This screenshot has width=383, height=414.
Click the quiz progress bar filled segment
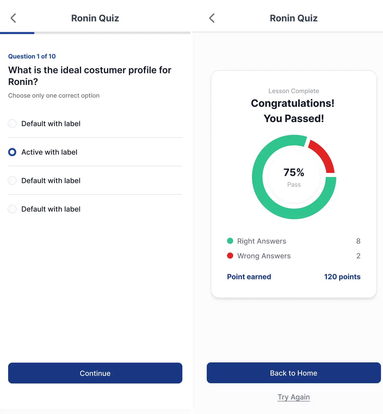point(17,33)
